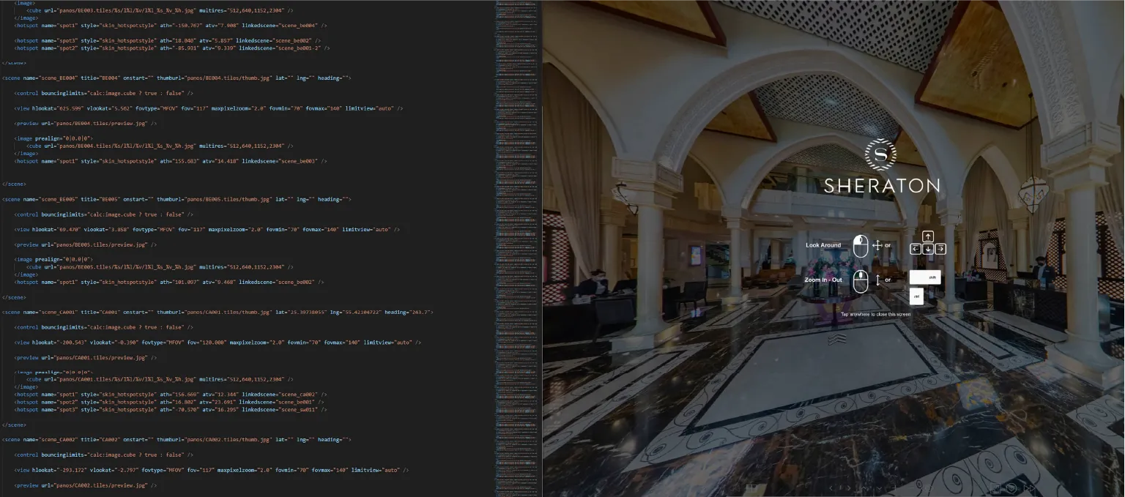
Task: Click the scene name="scene_BE005" line
Action: [177, 199]
